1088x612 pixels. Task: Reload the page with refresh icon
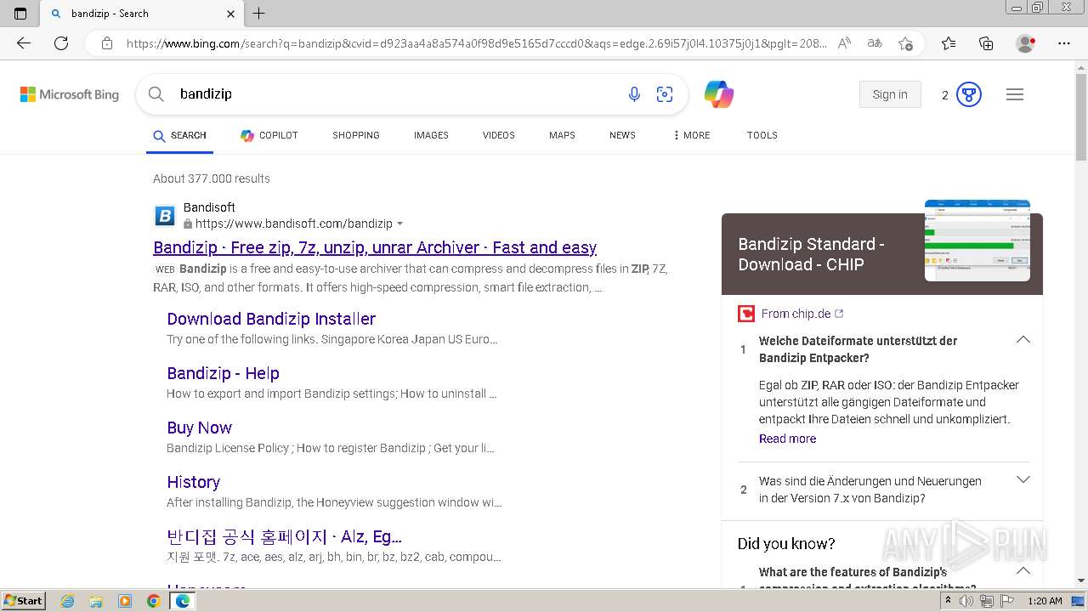click(61, 43)
